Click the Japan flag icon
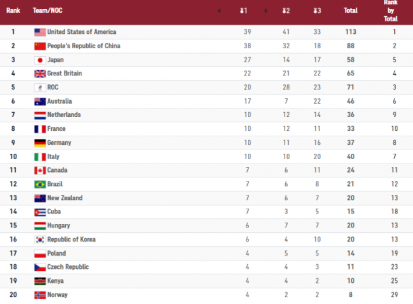The image size is (413, 304). coord(40,60)
